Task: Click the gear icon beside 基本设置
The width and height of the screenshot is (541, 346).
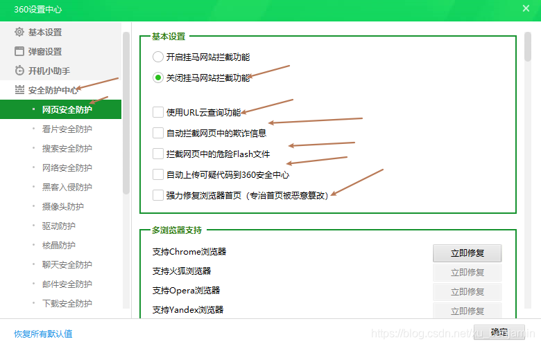Action: (19, 32)
